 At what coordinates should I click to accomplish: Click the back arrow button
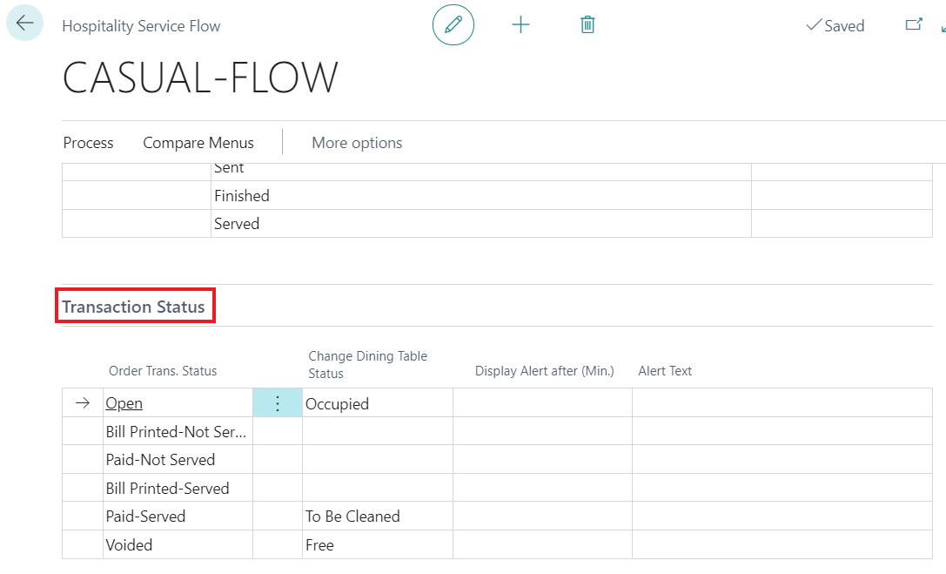(x=24, y=24)
